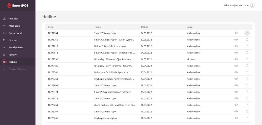
Task: Open external link for ticket 10277616
Action: coord(247,46)
